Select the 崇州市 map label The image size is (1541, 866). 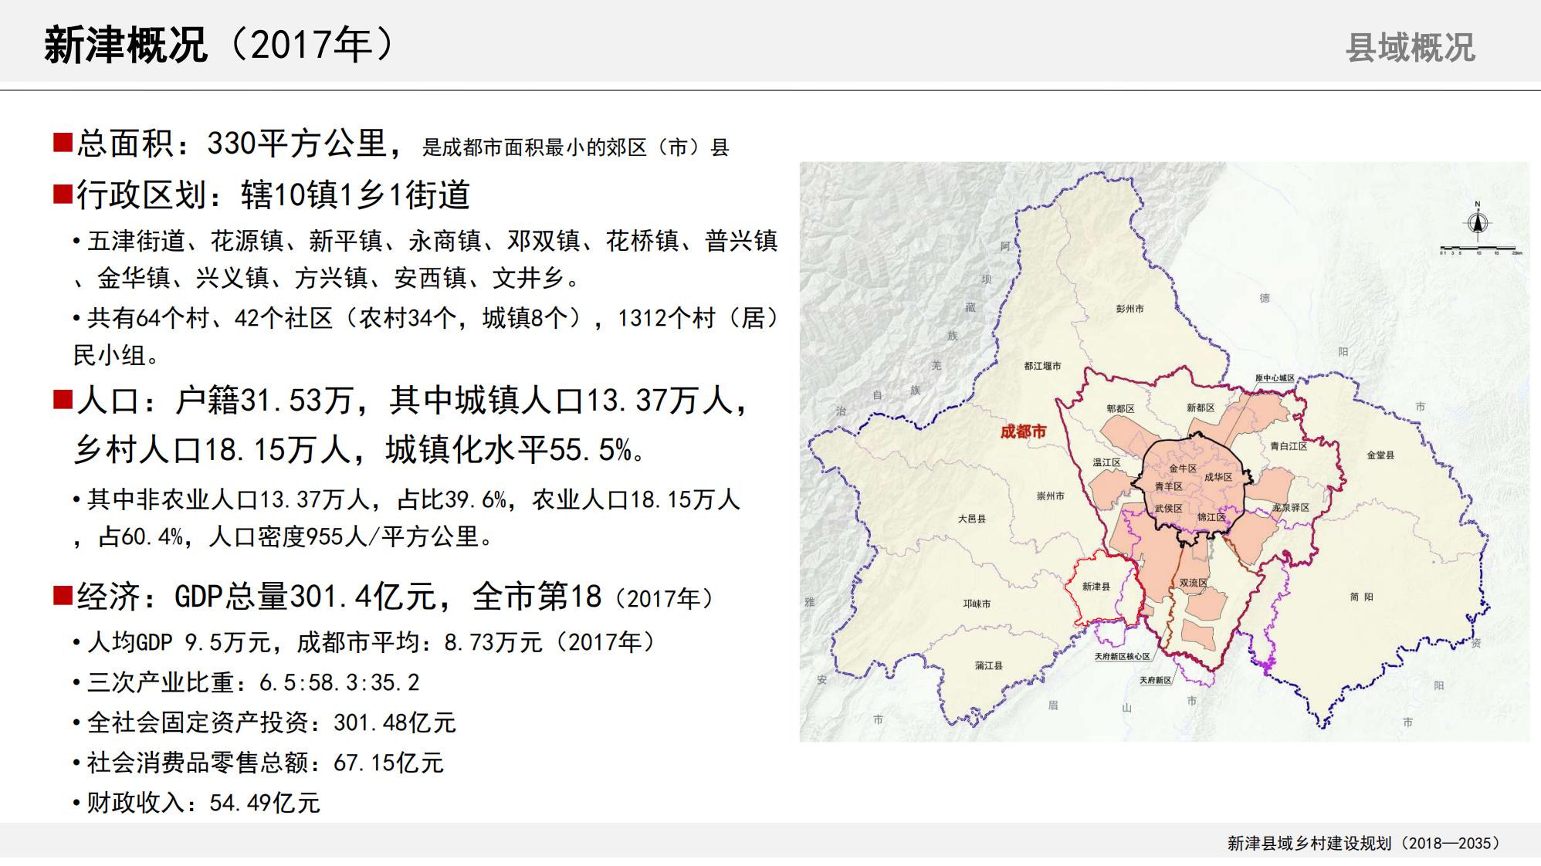click(1050, 496)
